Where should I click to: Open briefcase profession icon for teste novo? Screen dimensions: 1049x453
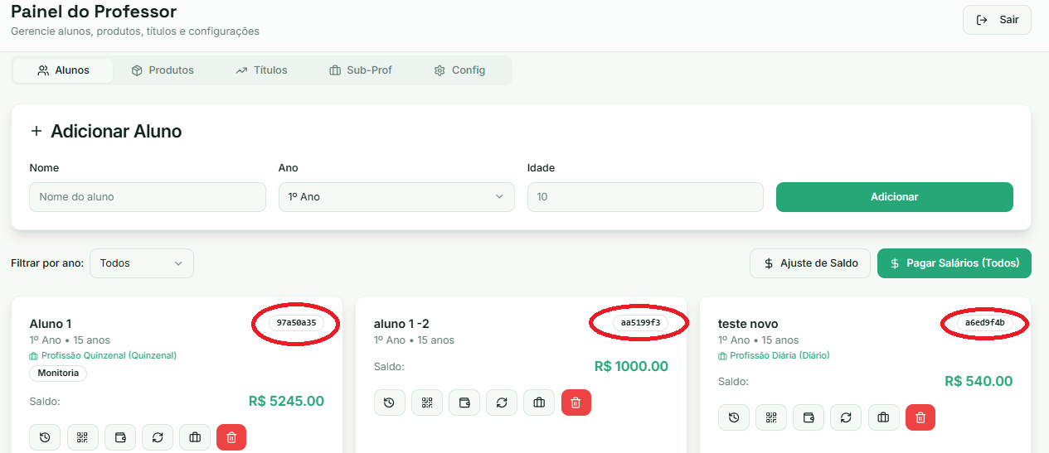tap(883, 417)
